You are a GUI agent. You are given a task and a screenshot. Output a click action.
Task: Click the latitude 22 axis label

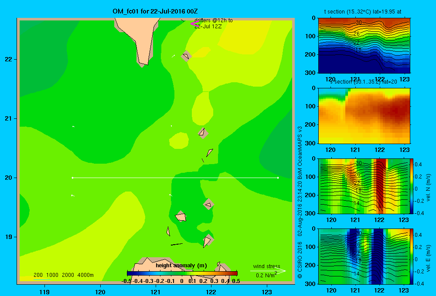pos(9,59)
